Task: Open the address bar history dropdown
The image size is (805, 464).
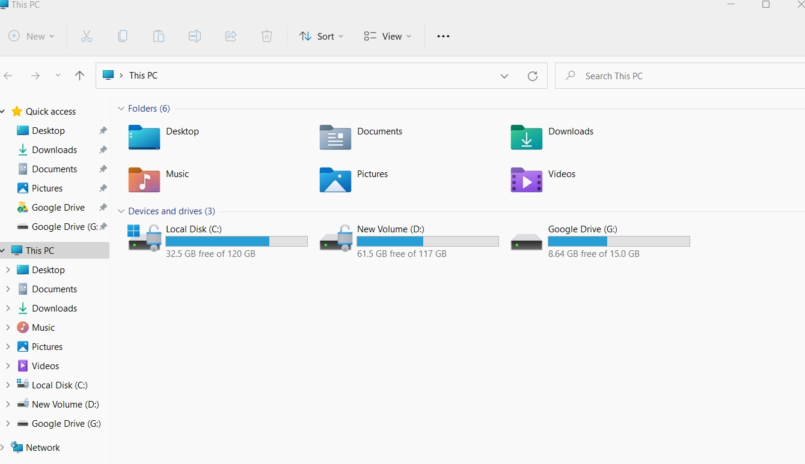Action: click(x=504, y=76)
